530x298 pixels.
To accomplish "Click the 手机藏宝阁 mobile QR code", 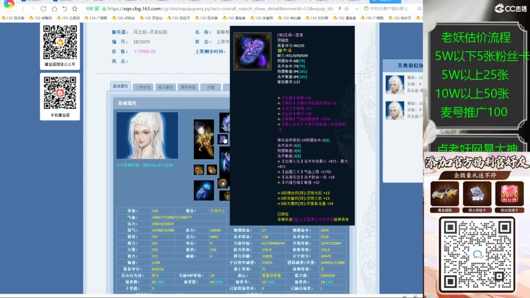I will (x=60, y=93).
